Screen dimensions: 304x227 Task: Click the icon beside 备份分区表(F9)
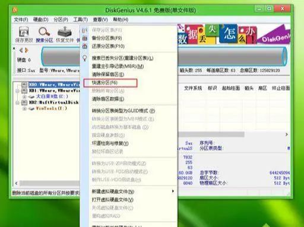coord(85,38)
